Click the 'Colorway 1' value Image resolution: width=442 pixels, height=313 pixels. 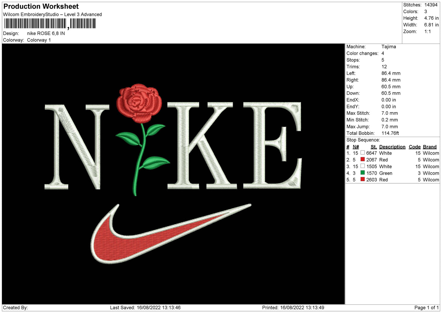pyautogui.click(x=39, y=40)
